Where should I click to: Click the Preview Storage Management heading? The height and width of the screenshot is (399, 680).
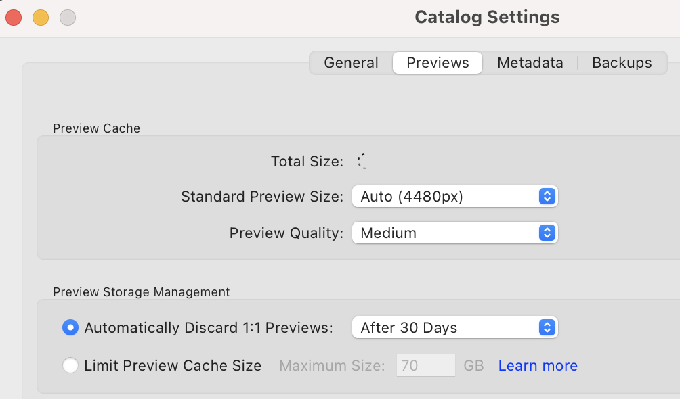(141, 292)
